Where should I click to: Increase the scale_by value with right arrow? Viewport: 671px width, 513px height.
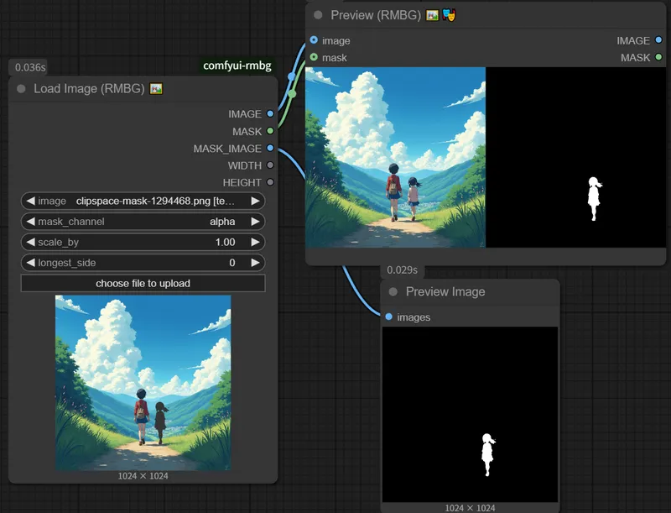pyautogui.click(x=255, y=242)
